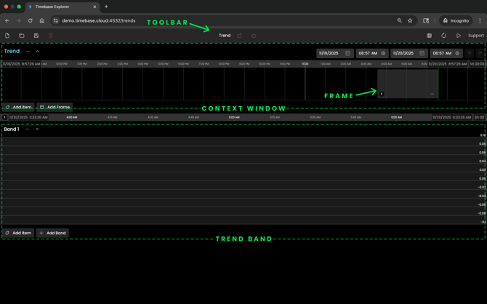Viewport: 487px width, 304px height.
Task: Open Chrome three-dot menu
Action: pyautogui.click(x=480, y=20)
